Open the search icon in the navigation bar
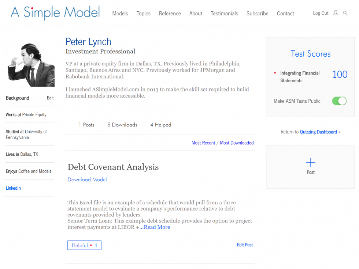Screen dimensions: 359x269 pyautogui.click(x=345, y=13)
